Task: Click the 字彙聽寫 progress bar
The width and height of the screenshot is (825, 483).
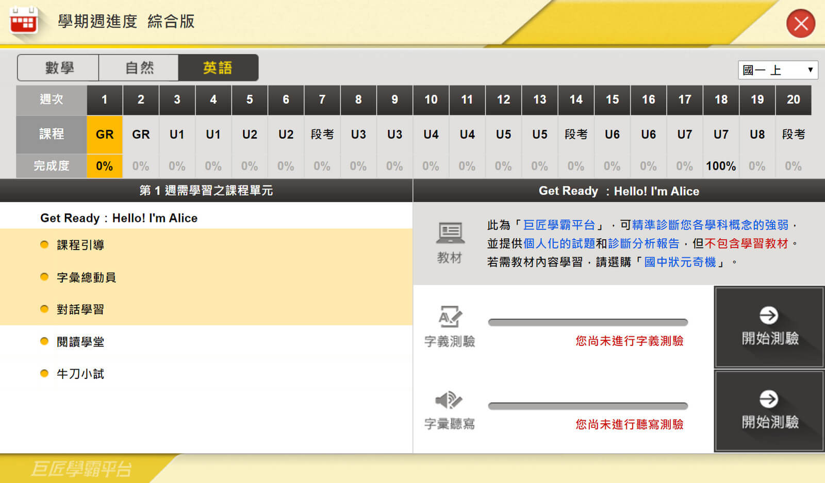Action: pos(588,406)
